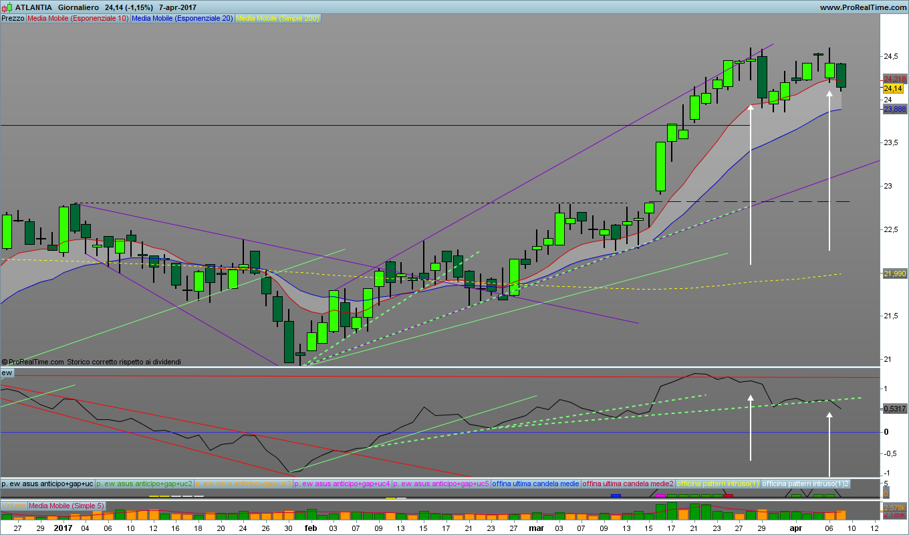Click the yellow 24,14 current price tag
Viewport: 909px width, 535px height.
893,88
